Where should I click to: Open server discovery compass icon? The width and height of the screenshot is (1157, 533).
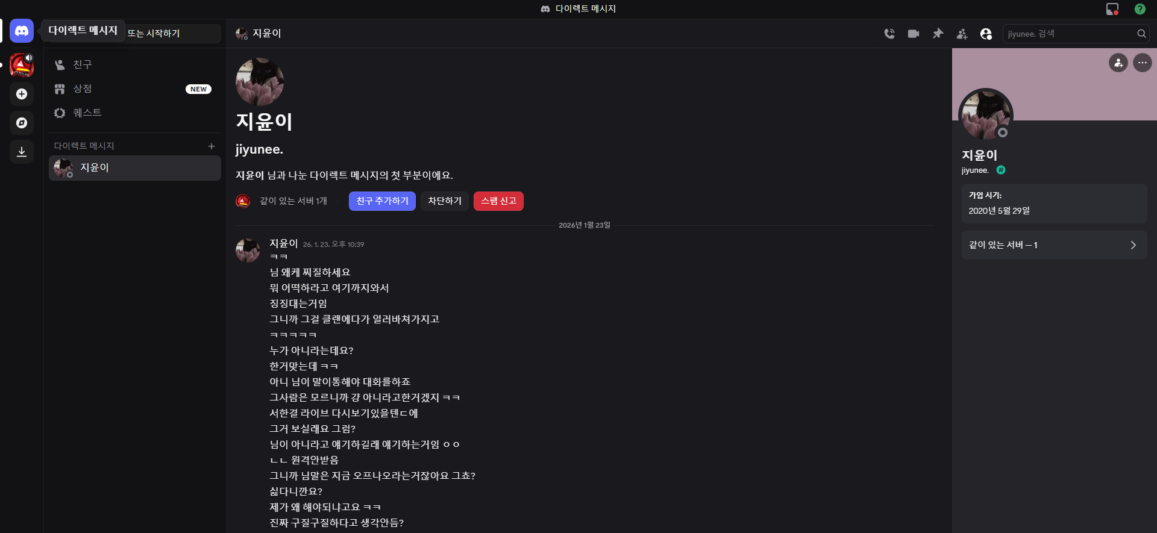click(x=22, y=123)
